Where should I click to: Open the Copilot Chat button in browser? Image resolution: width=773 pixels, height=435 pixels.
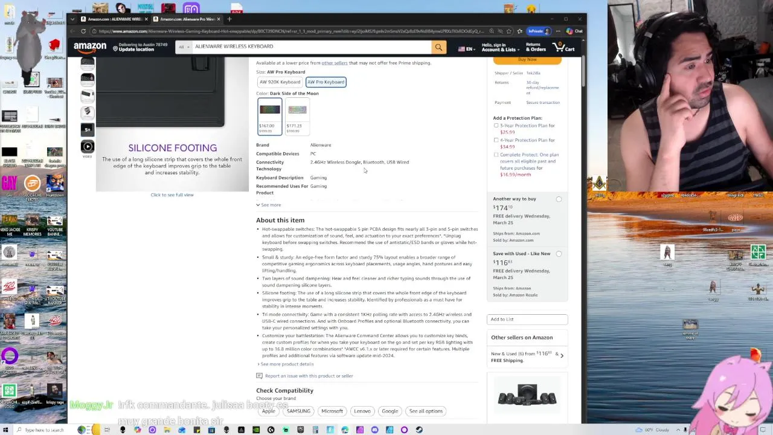point(574,31)
